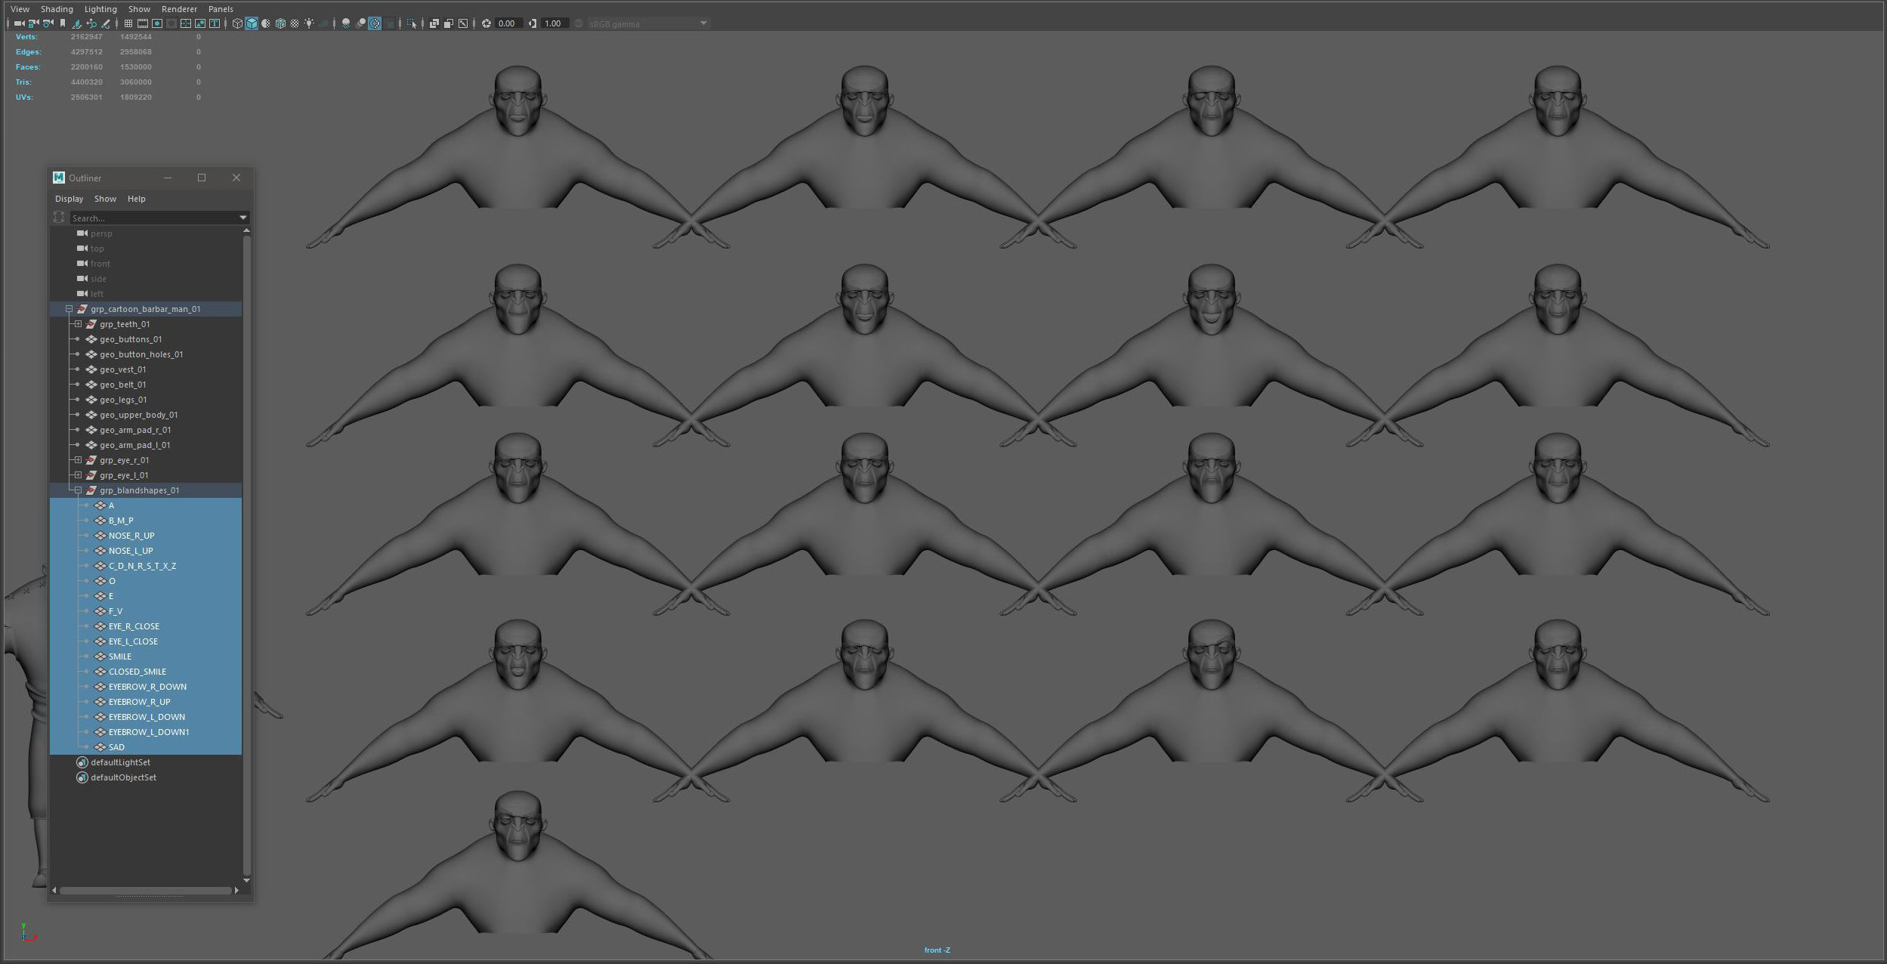The height and width of the screenshot is (964, 1887).
Task: Click the Outliner horizontal scrollbar
Action: point(145,891)
